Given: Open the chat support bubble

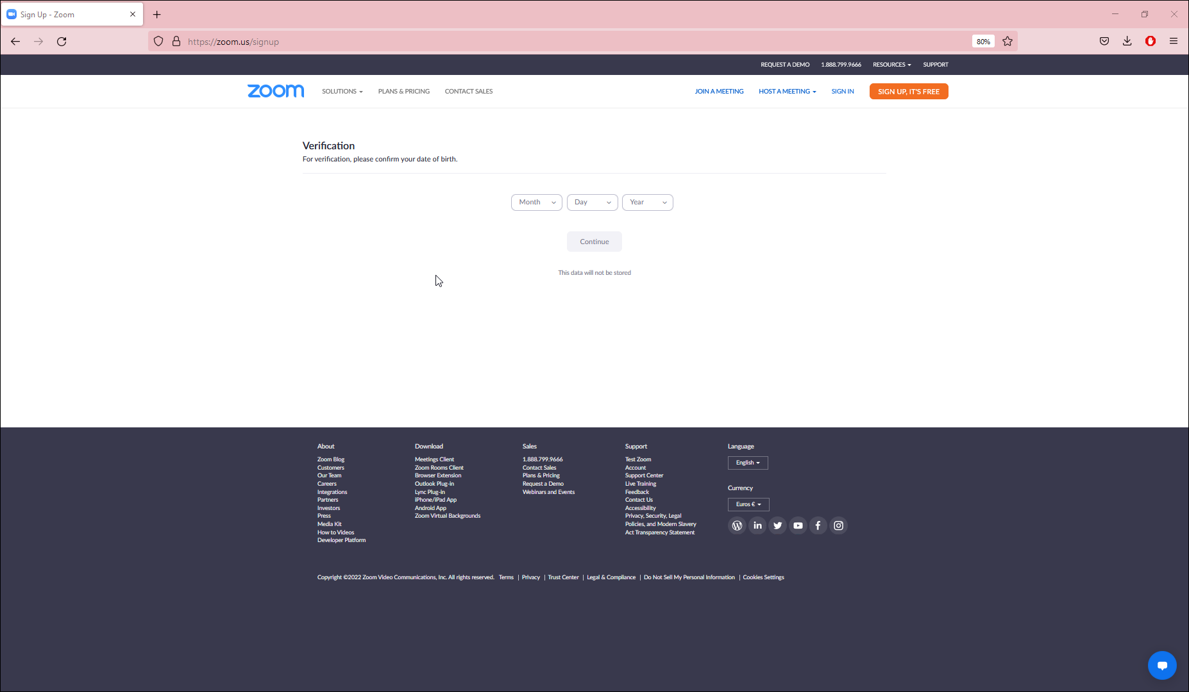Looking at the screenshot, I should pos(1161,666).
